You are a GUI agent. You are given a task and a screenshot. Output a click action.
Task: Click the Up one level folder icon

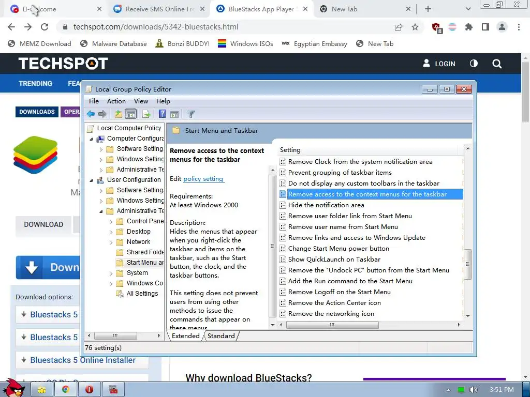point(118,114)
